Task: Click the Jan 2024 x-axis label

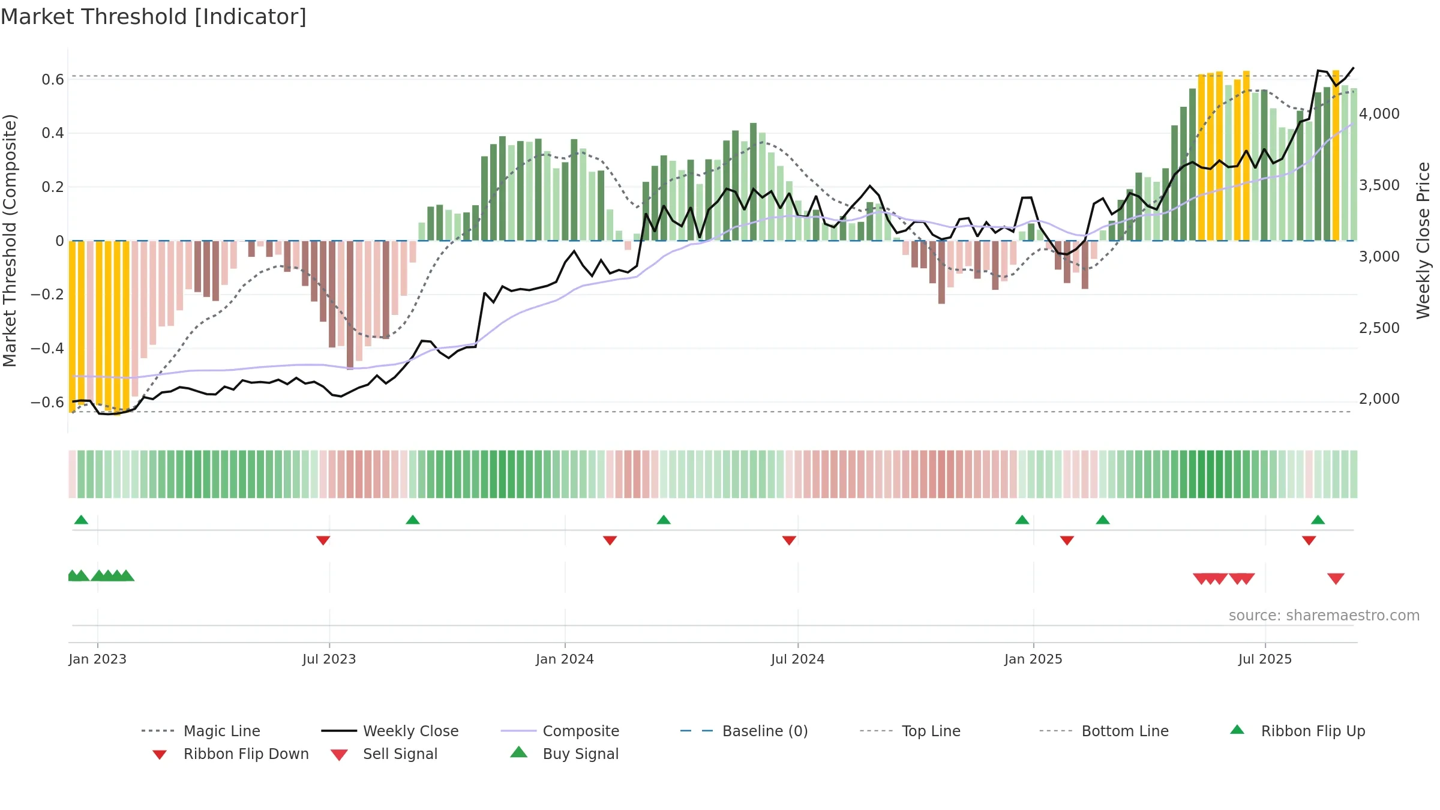Action: pyautogui.click(x=565, y=659)
